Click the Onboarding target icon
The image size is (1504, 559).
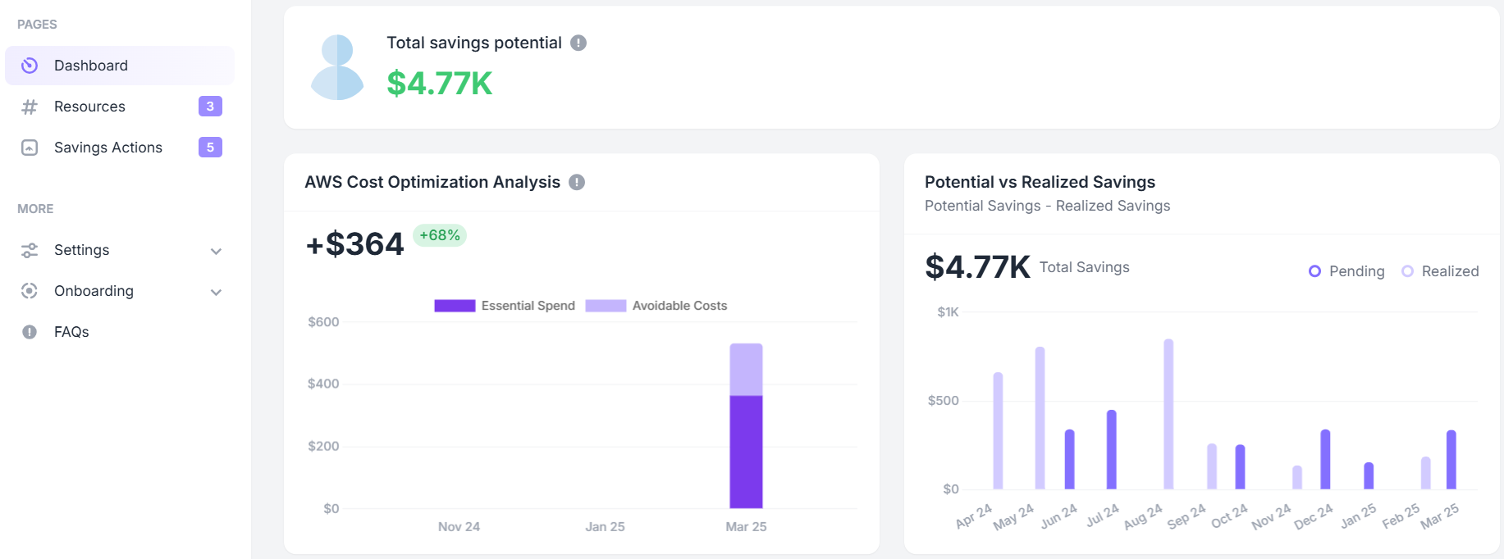[30, 291]
